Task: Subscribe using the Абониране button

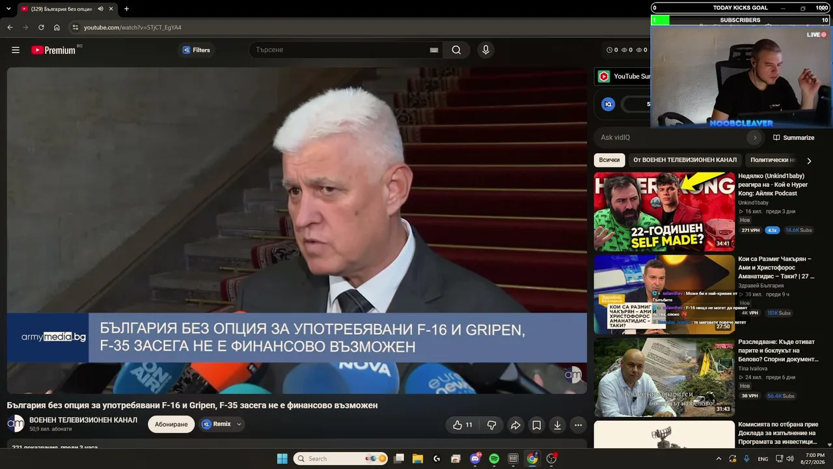Action: pyautogui.click(x=171, y=424)
